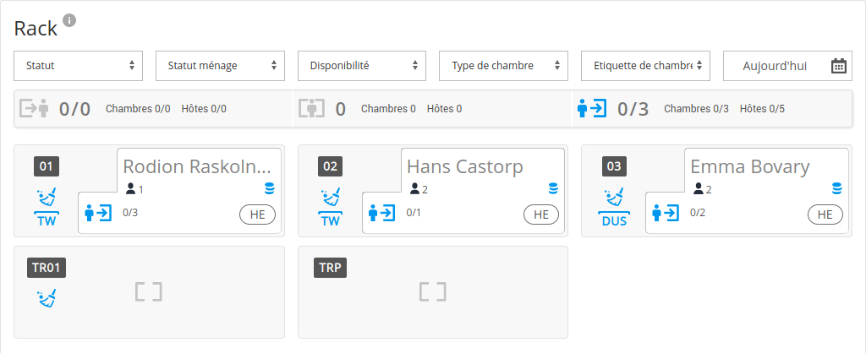The height and width of the screenshot is (353, 866).
Task: Open the Statut dropdown filter
Action: [x=78, y=66]
